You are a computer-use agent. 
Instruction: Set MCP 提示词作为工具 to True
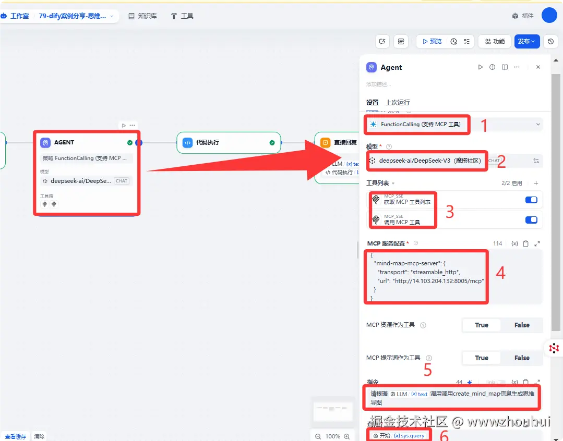click(x=482, y=358)
